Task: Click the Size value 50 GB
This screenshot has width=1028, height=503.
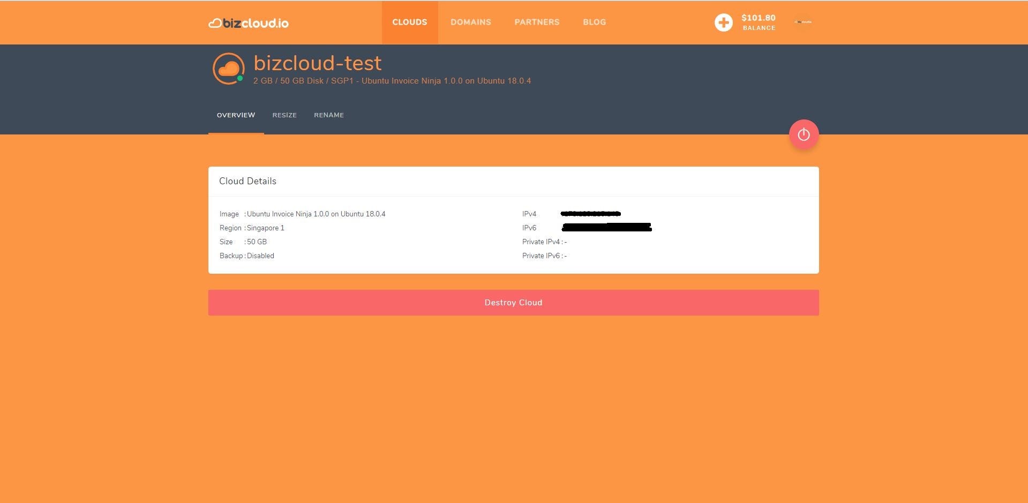Action: [x=257, y=242]
